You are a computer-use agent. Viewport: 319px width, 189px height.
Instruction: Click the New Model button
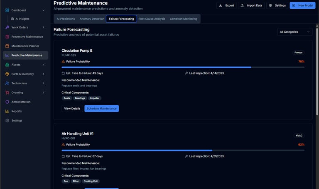pyautogui.click(x=302, y=5)
